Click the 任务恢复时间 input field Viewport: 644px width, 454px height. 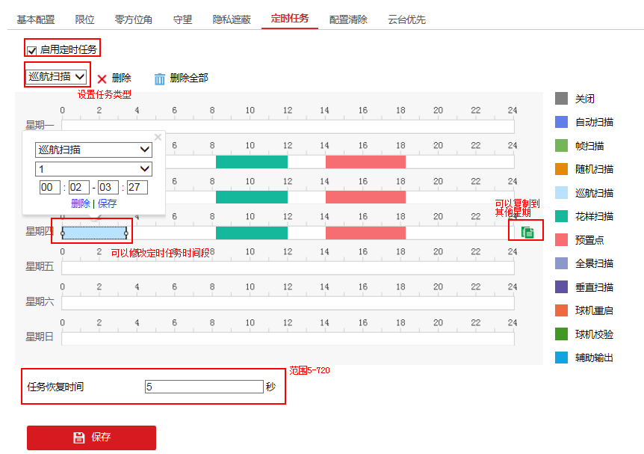(x=204, y=387)
